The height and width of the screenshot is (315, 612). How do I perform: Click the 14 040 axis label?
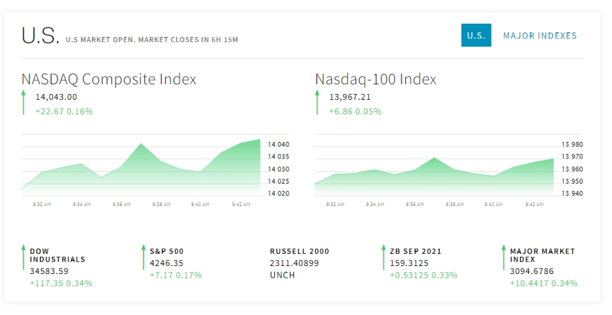pyautogui.click(x=278, y=144)
